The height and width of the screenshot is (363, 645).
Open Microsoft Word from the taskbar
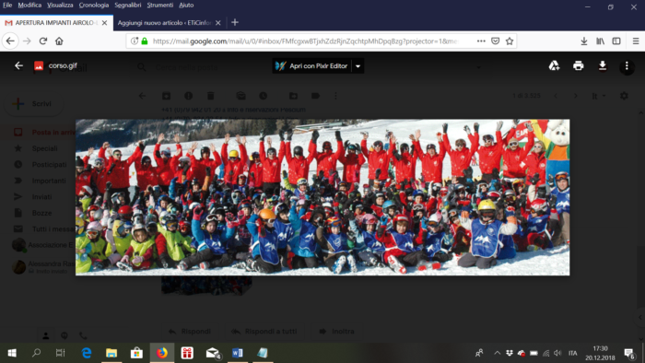coord(238,353)
